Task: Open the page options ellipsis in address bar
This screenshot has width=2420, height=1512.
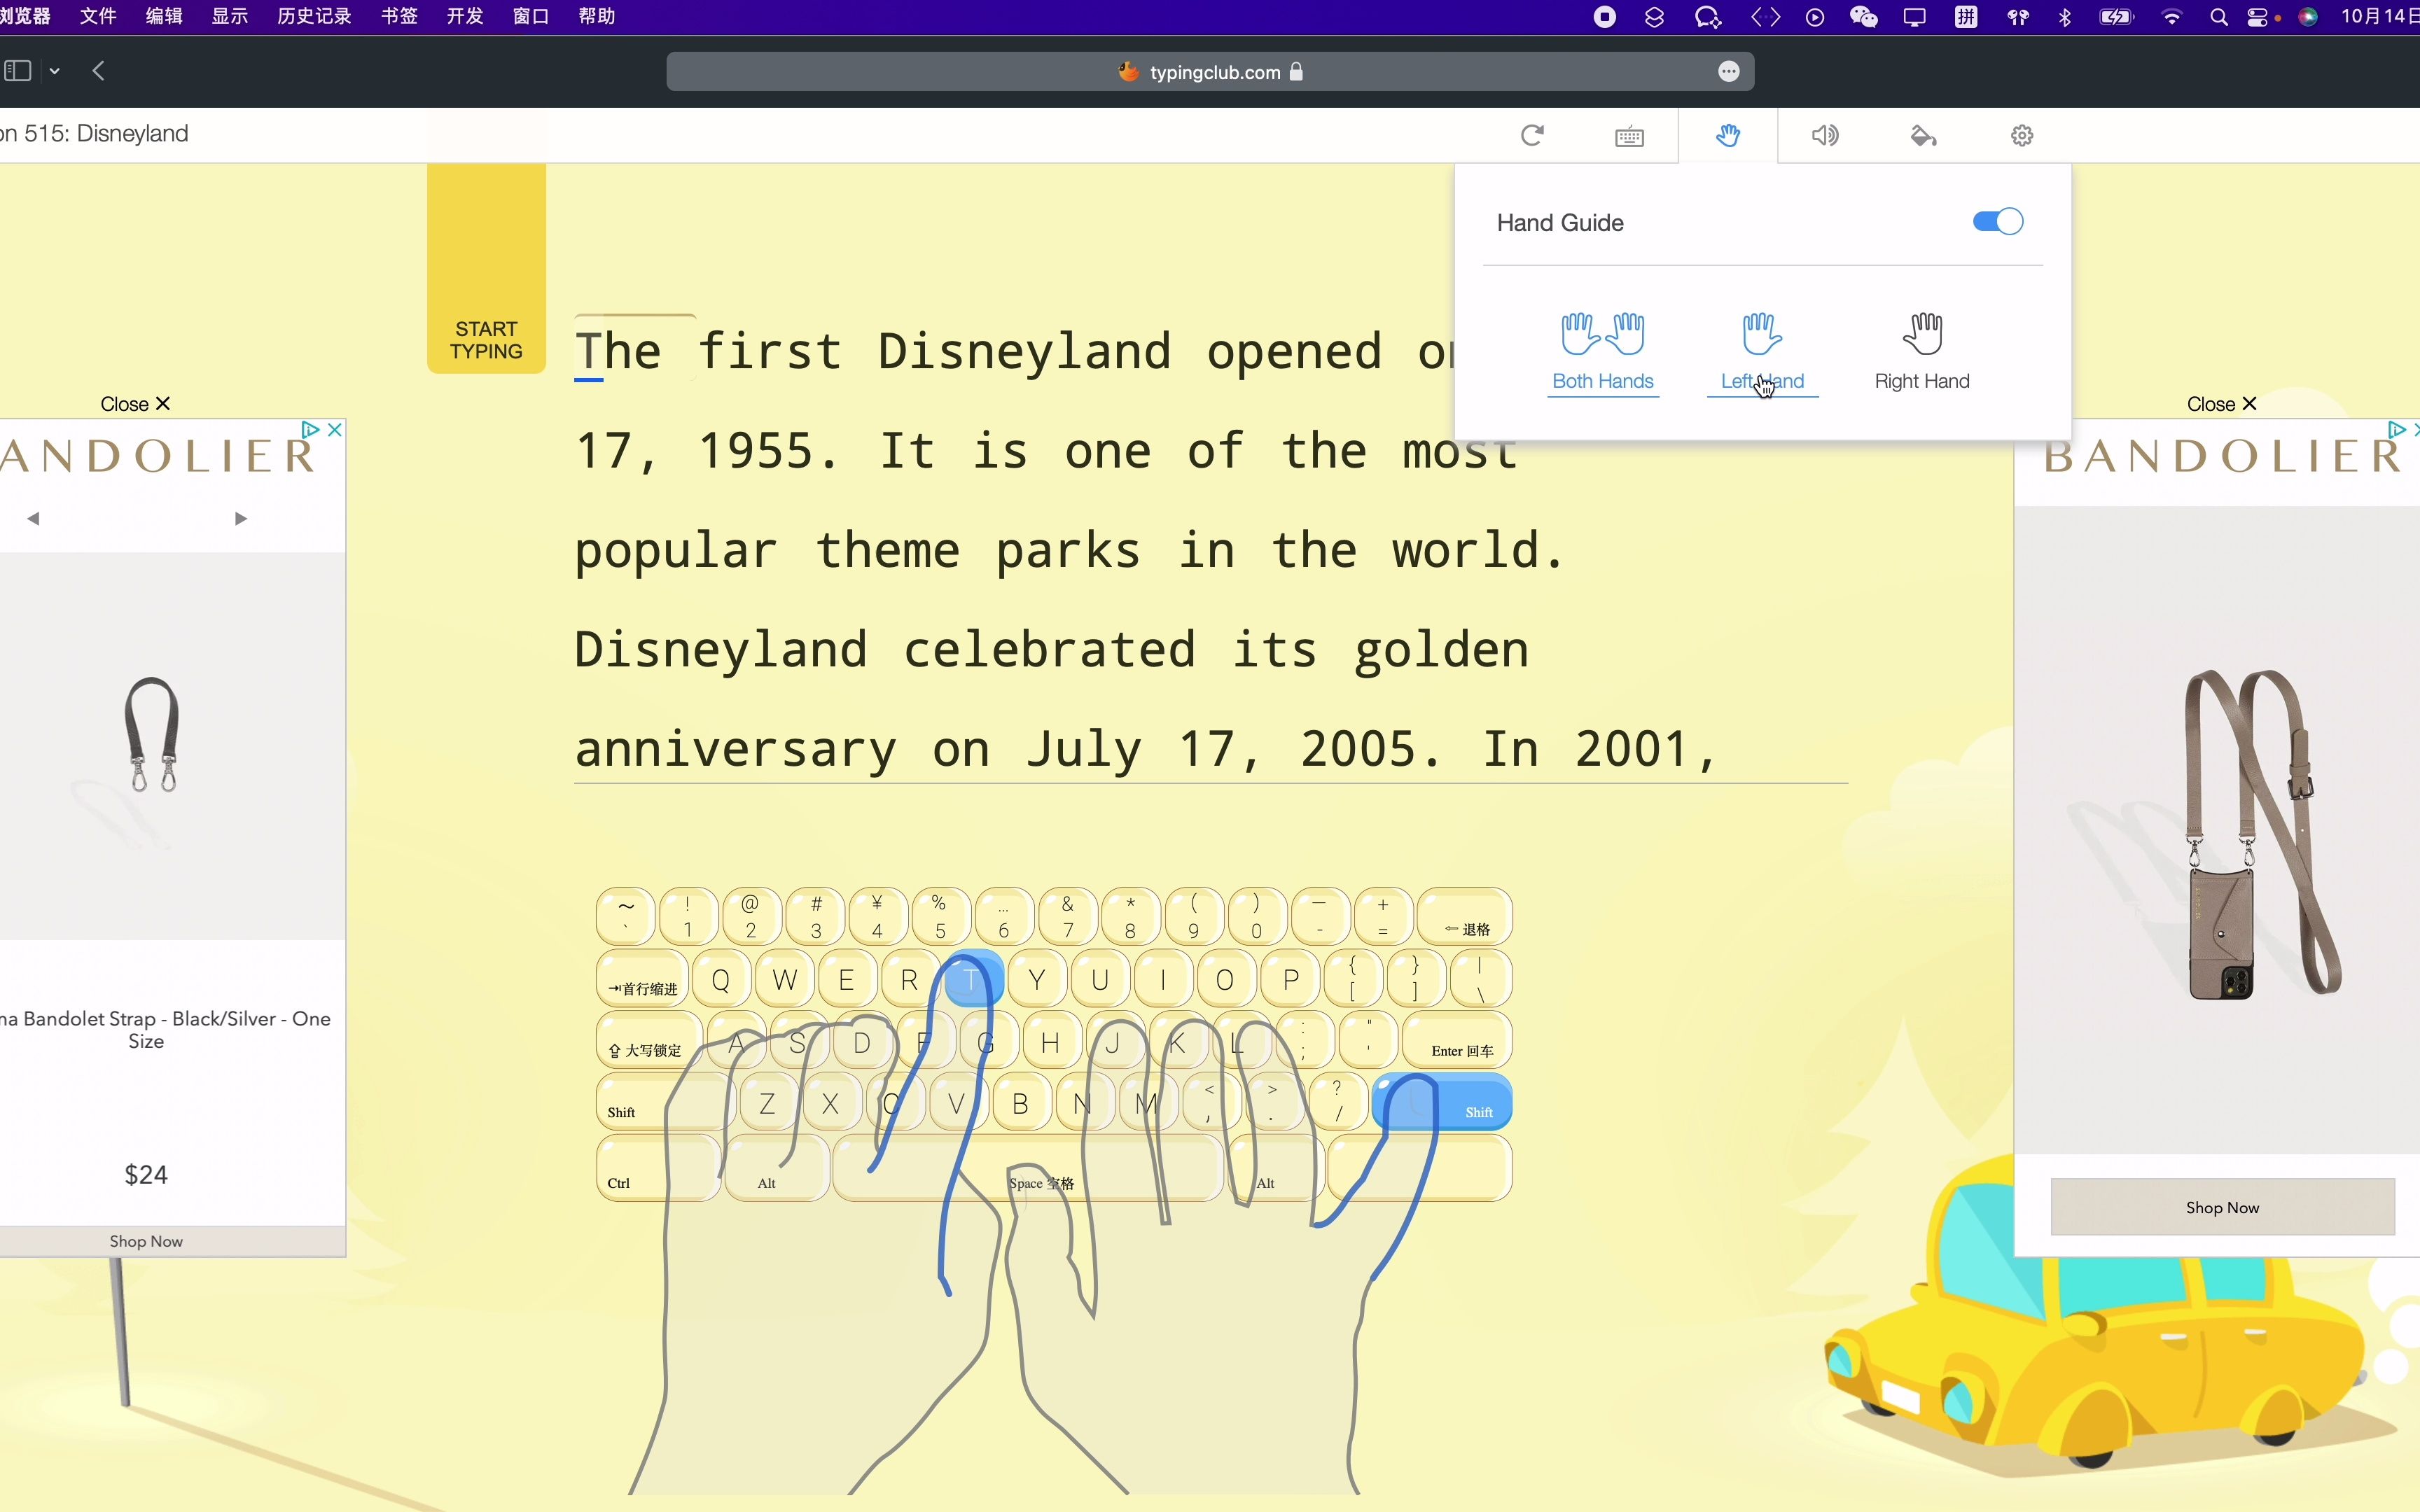Action: point(1729,72)
